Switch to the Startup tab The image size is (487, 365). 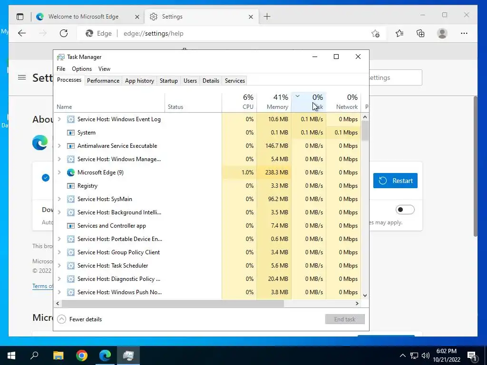(x=169, y=81)
